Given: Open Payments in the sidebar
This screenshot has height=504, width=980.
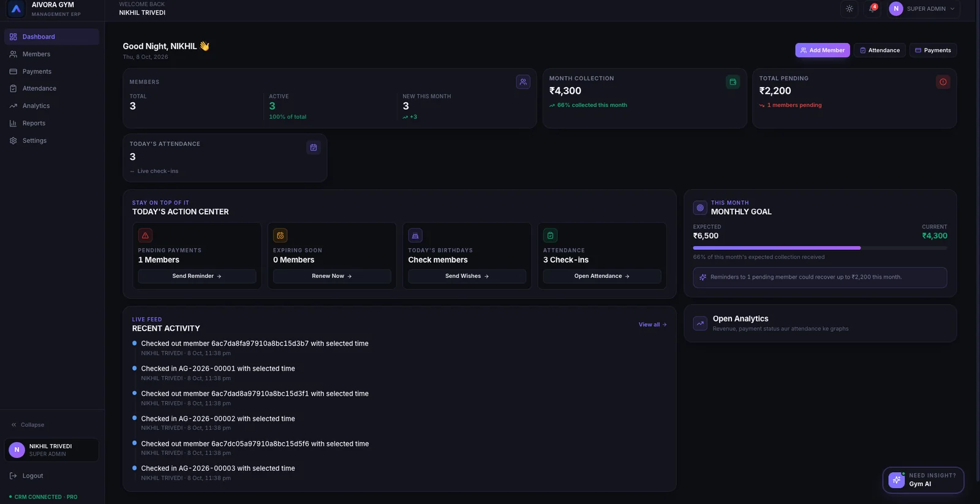Looking at the screenshot, I should pyautogui.click(x=51, y=72).
